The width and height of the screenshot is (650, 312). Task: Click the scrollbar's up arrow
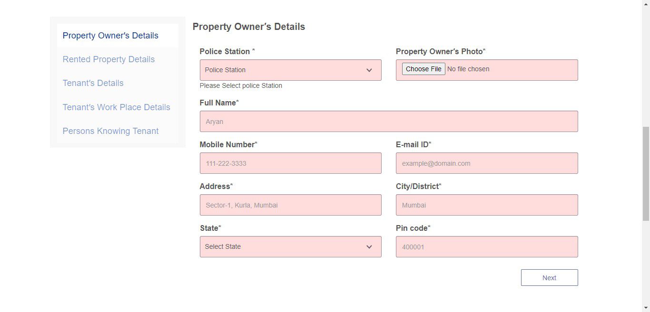click(646, 3)
